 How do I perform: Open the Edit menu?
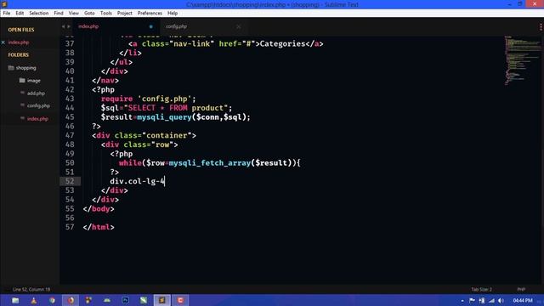20,14
